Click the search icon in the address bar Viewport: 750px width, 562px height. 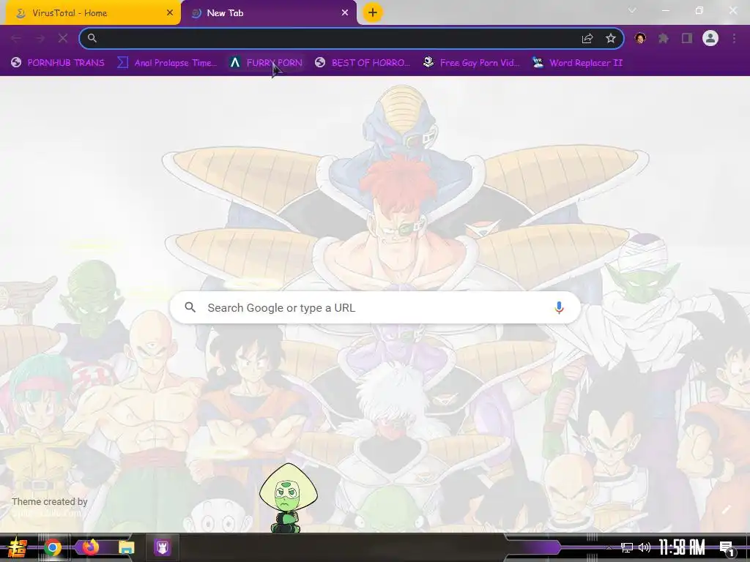92,38
